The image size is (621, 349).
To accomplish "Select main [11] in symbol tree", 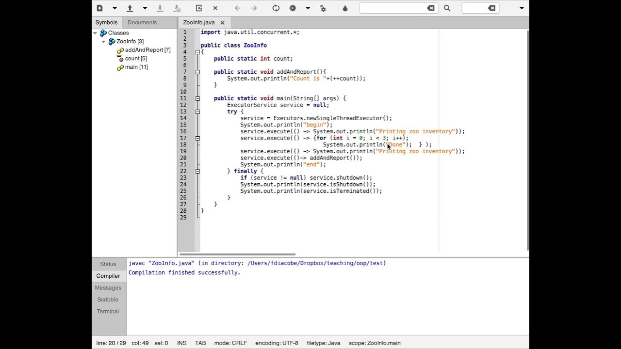I will (x=136, y=67).
